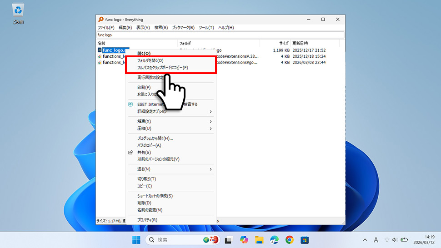
Task: Click folder path ending extensions¥go...
Action: pyautogui.click(x=237, y=62)
